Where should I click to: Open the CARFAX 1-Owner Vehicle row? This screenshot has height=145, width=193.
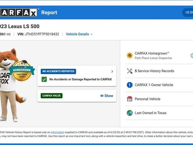point(159,85)
